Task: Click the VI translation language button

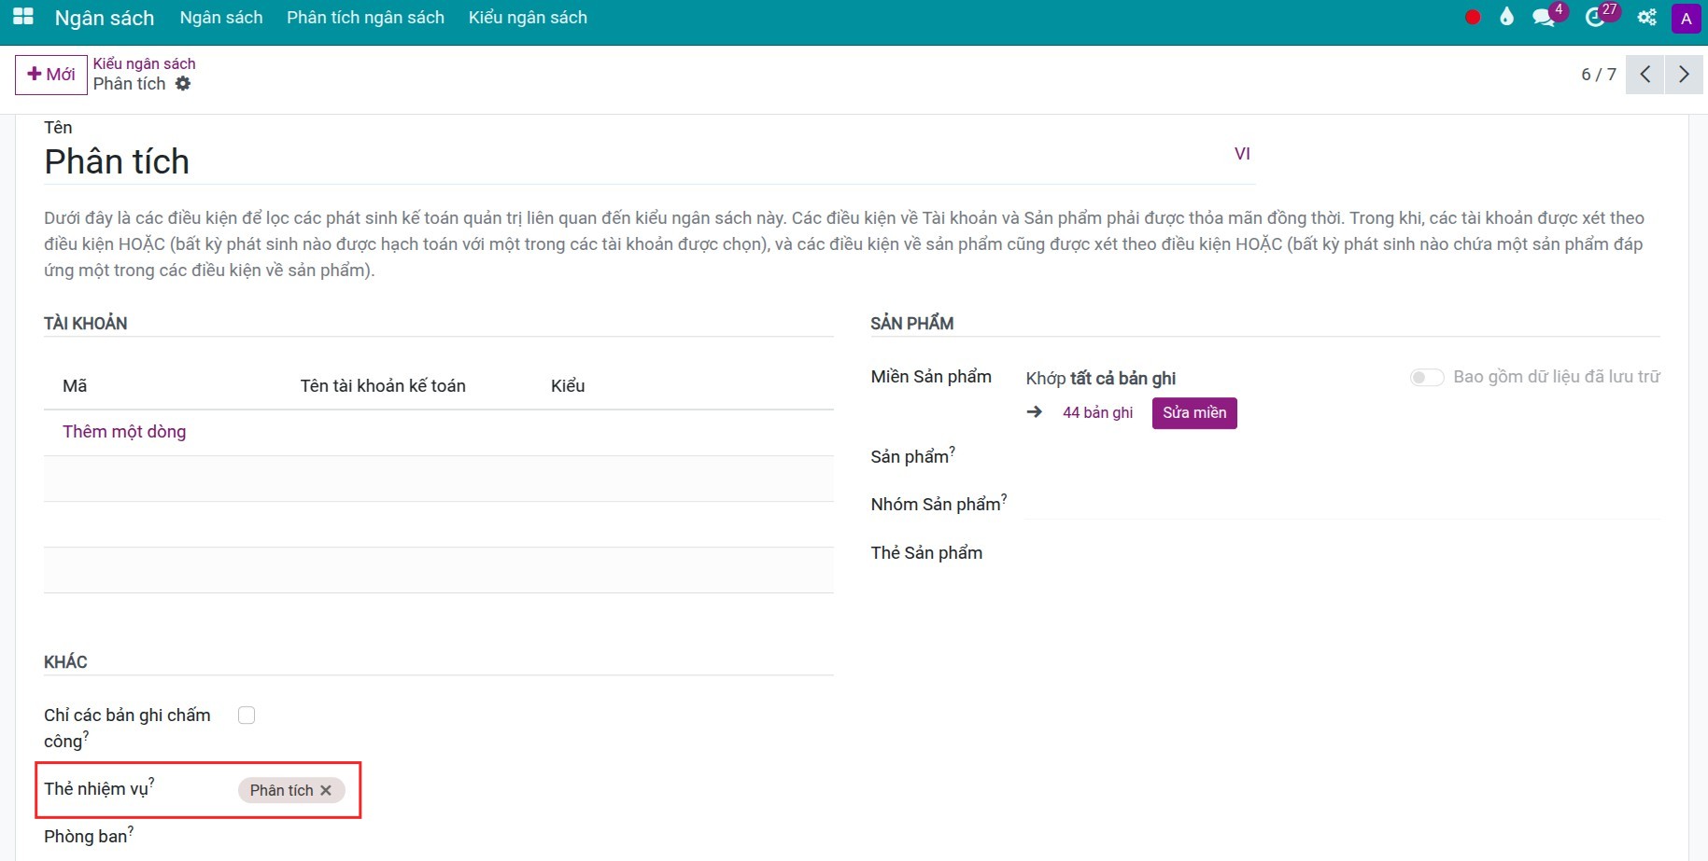Action: click(1242, 154)
